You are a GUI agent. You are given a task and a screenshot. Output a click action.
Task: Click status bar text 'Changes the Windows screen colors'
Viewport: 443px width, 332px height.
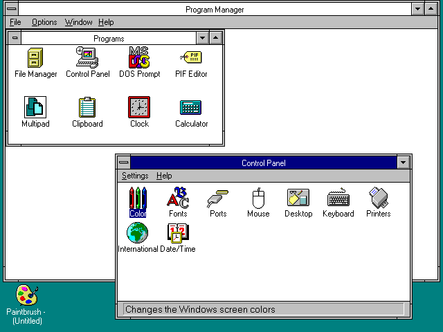click(200, 309)
